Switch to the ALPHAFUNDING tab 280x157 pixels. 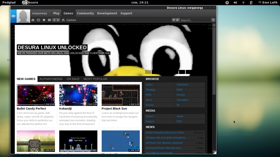point(51,79)
